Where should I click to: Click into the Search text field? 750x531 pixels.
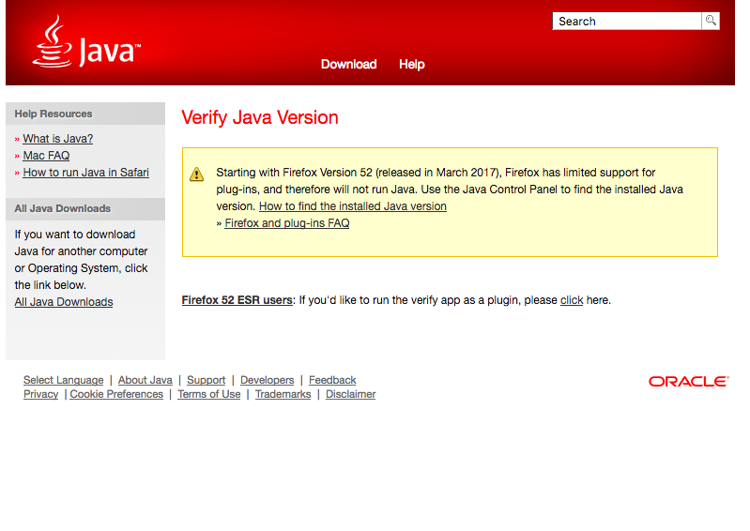point(626,21)
